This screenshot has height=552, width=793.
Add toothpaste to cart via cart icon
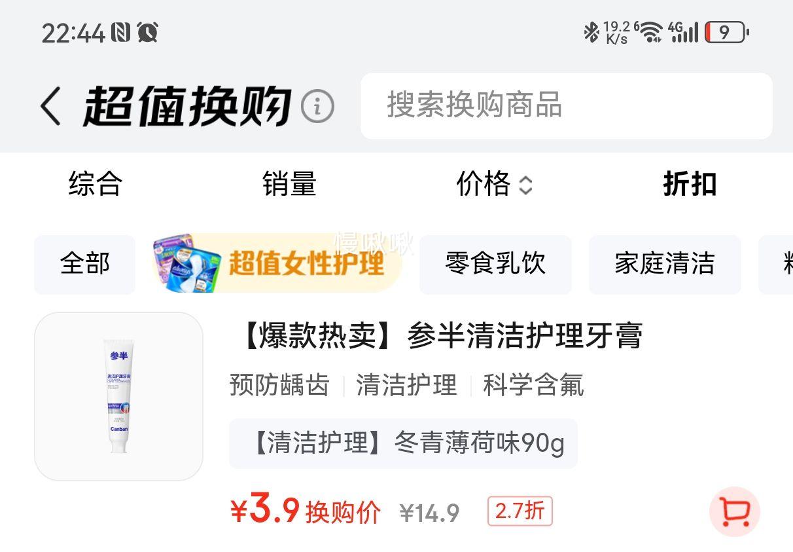tap(735, 512)
